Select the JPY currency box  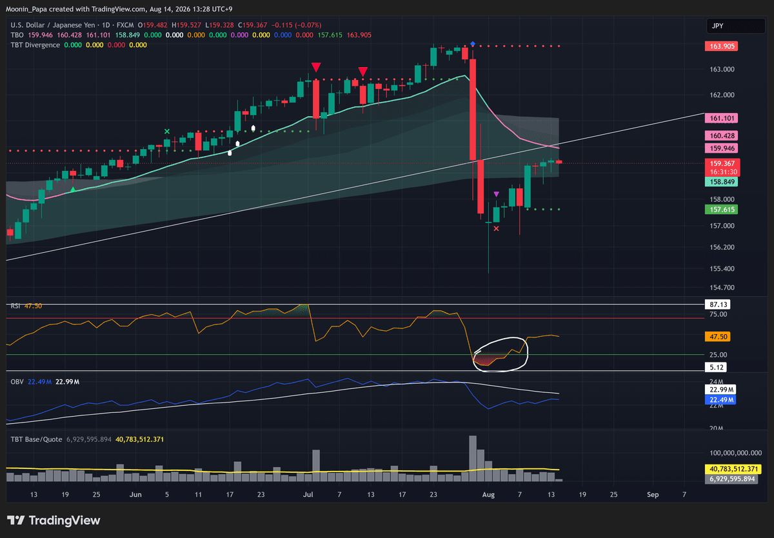tap(736, 26)
